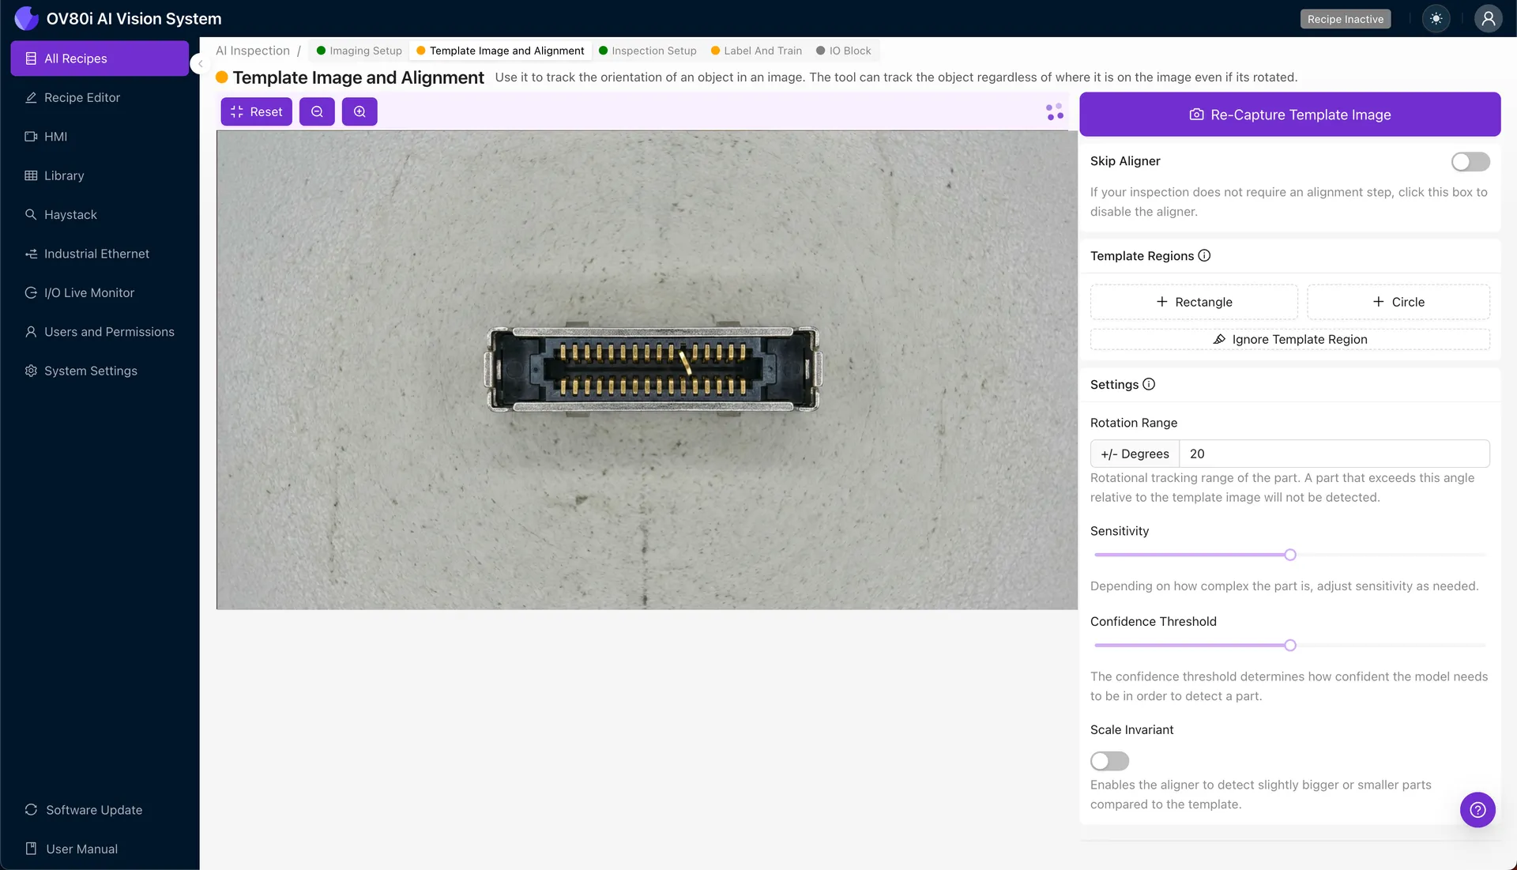Enable the Scale Invariant toggle
Screen dimensions: 1517x870
pyautogui.click(x=1109, y=760)
